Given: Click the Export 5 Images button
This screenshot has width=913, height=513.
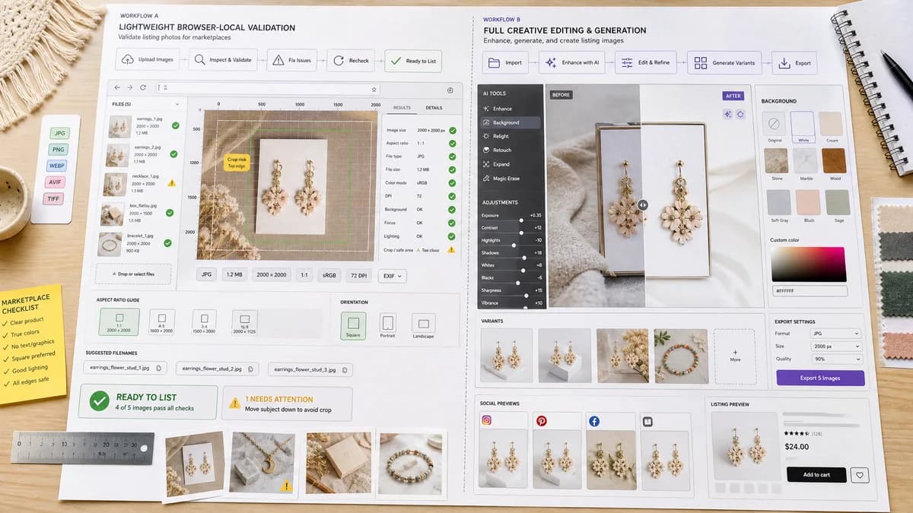Looking at the screenshot, I should coord(820,378).
